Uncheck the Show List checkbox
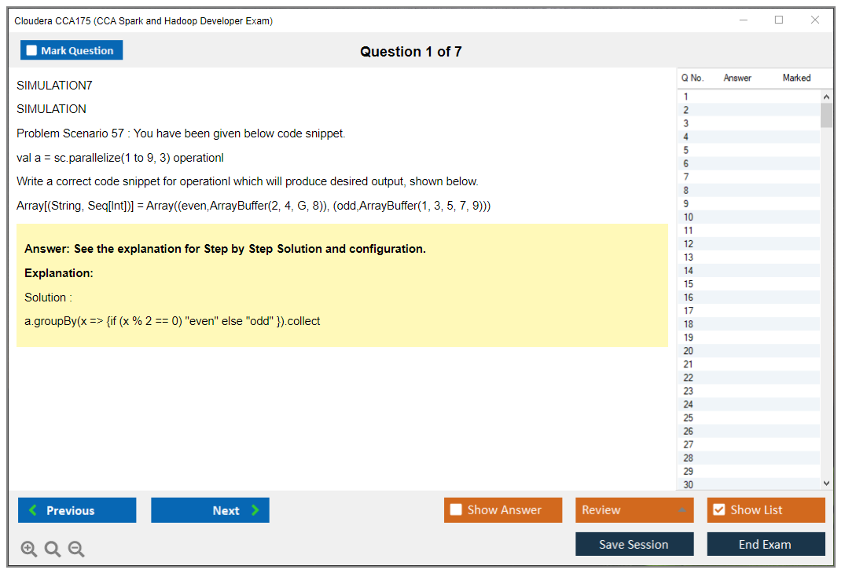This screenshot has width=845, height=577. (x=718, y=510)
